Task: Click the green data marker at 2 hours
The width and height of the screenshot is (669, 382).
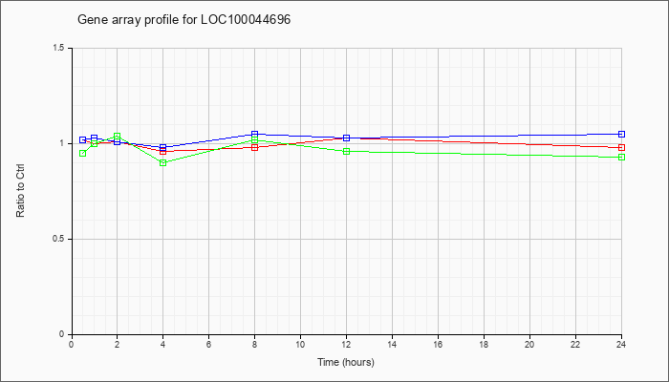Action: point(117,136)
